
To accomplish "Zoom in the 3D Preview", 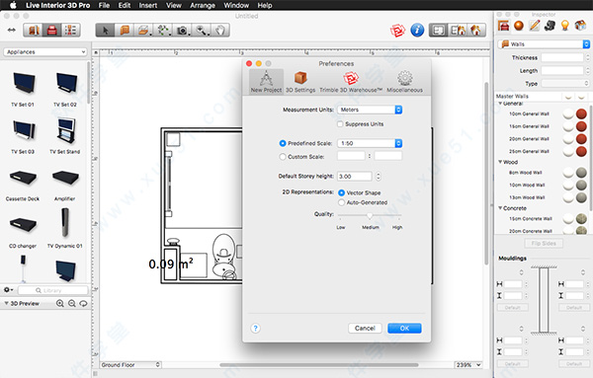I will (59, 303).
